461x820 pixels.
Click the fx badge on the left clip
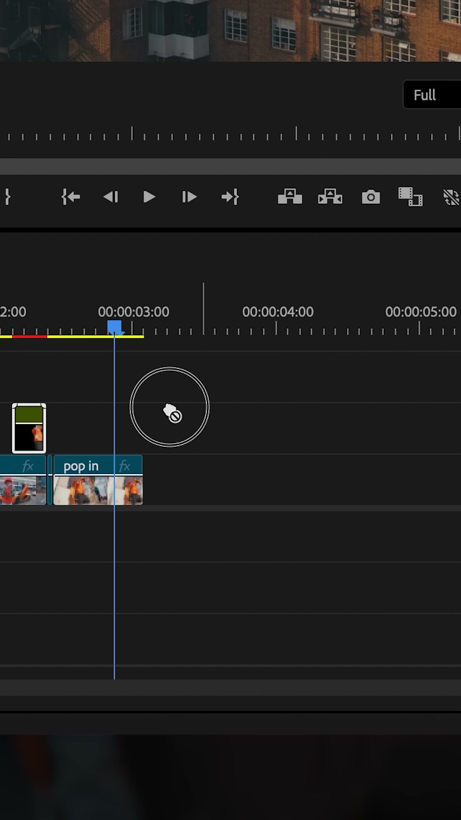point(28,466)
